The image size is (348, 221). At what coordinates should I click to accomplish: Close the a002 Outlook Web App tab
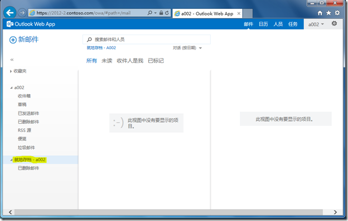(x=239, y=13)
